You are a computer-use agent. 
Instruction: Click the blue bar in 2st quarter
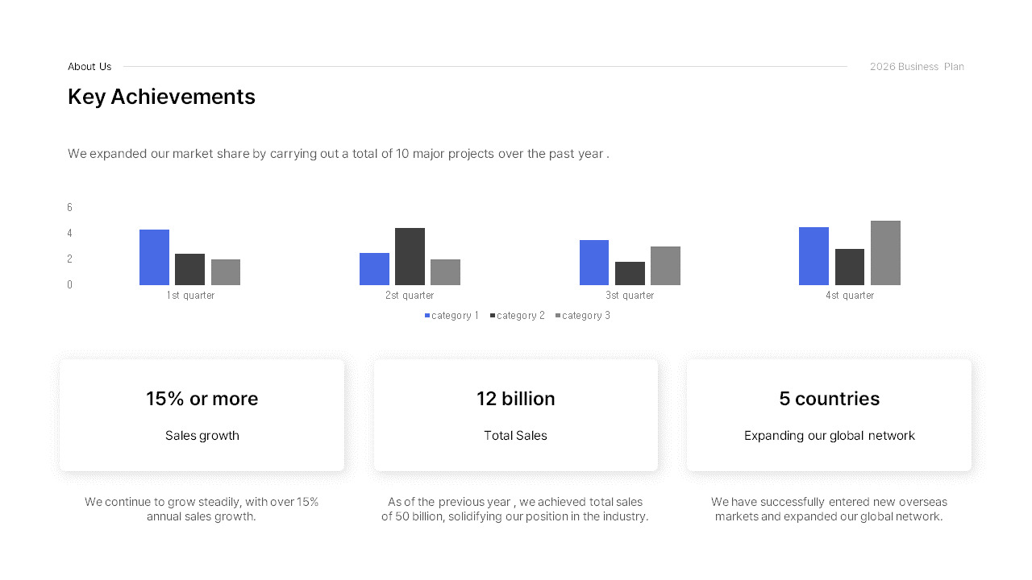(374, 269)
